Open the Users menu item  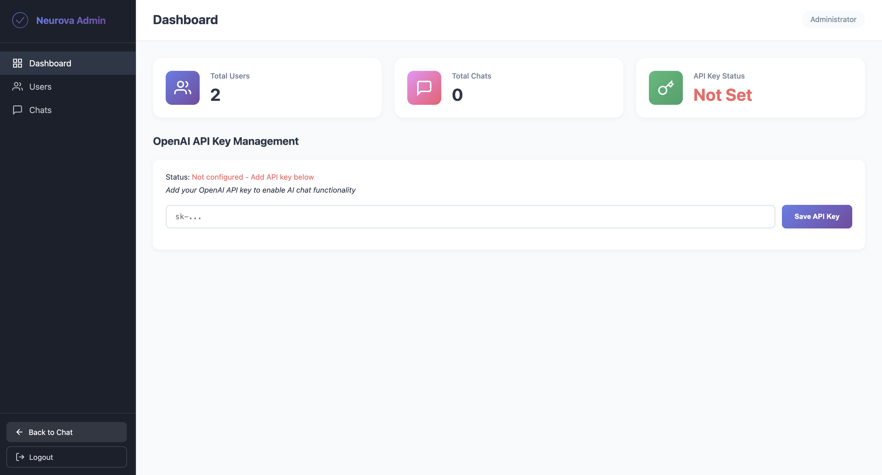click(x=40, y=87)
